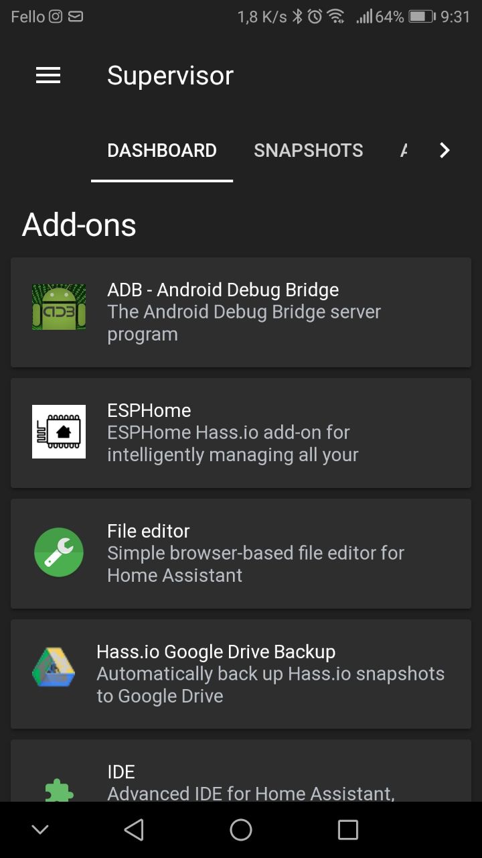Click 'Automatically back up Hass.io snapshots' description
The image size is (482, 858).
[270, 685]
